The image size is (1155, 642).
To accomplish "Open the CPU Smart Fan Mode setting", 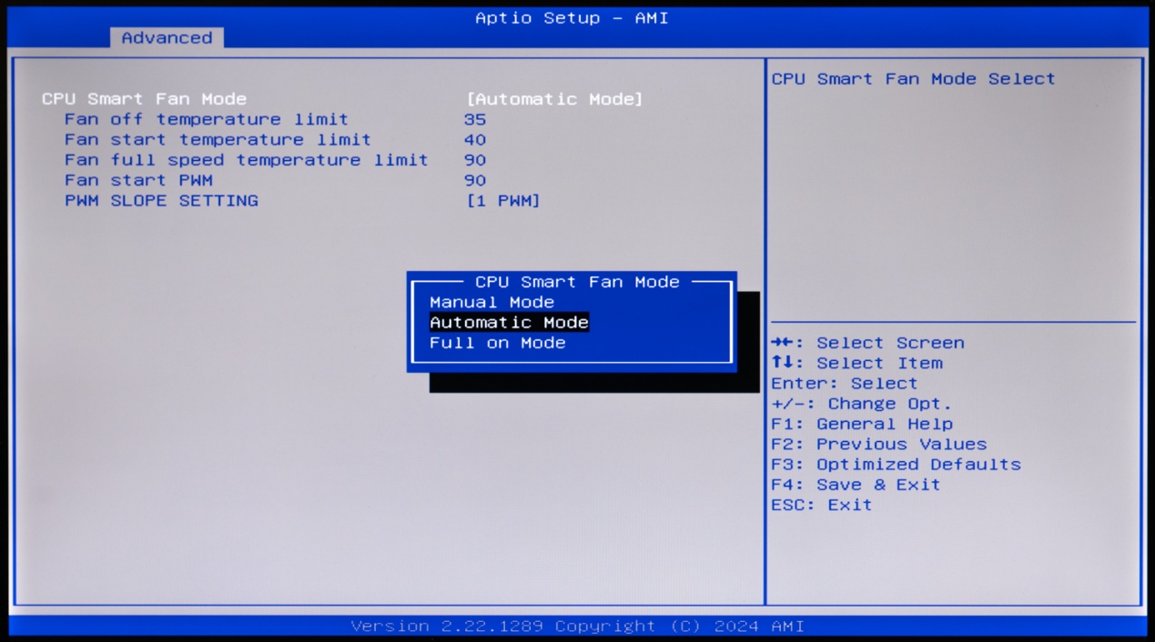I will [x=144, y=99].
